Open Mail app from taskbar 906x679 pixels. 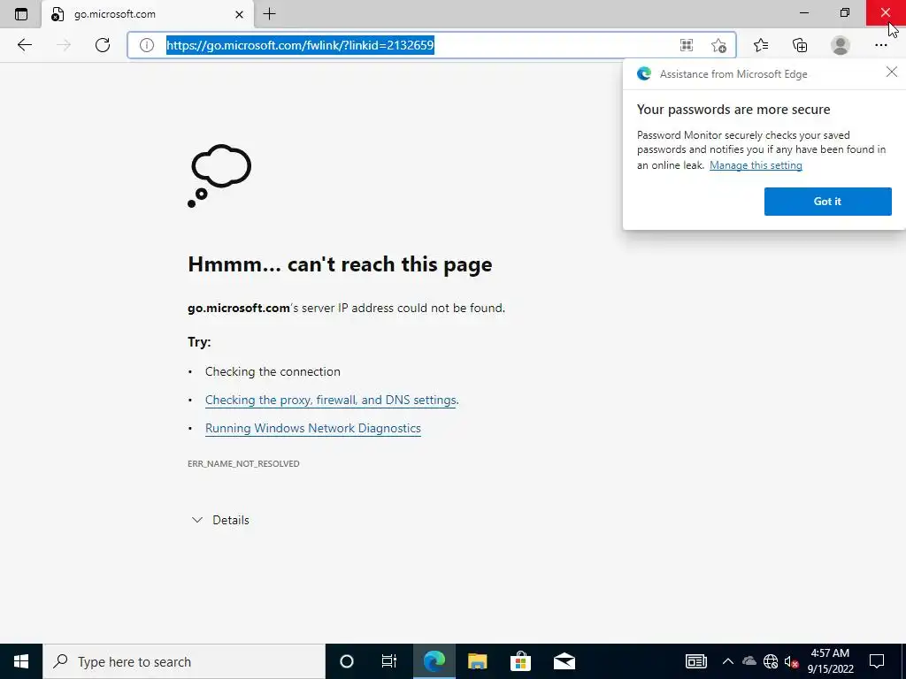pyautogui.click(x=564, y=661)
